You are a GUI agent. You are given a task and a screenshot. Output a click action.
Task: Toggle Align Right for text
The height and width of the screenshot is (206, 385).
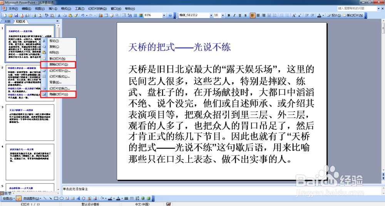tap(263, 15)
